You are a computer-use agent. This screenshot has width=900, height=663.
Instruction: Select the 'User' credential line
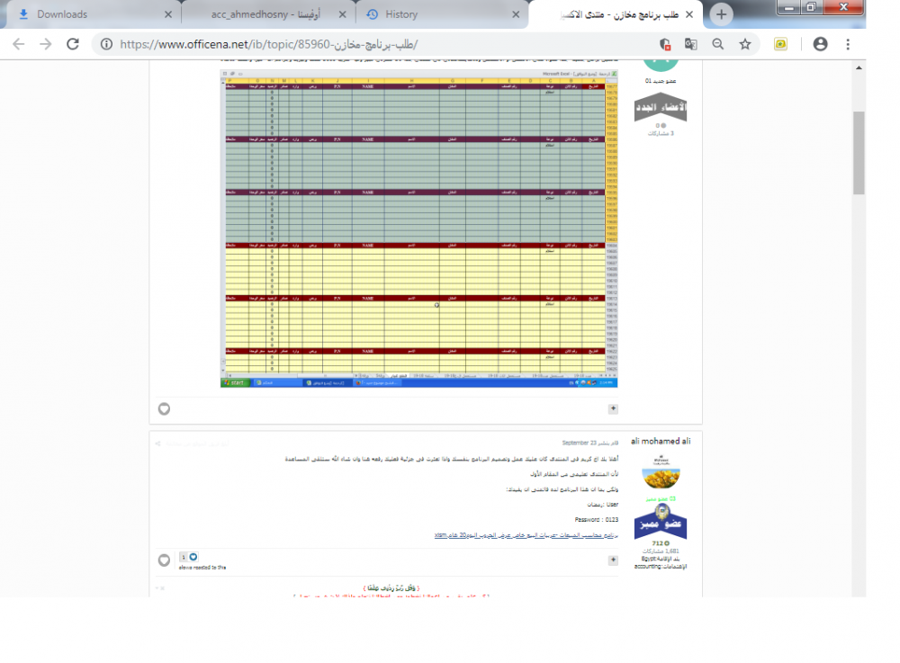(603, 505)
